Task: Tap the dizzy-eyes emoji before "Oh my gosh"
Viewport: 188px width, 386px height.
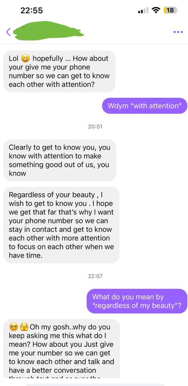Action: [13, 327]
